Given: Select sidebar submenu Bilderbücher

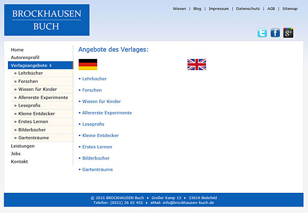Looking at the screenshot, I should click(42, 130).
